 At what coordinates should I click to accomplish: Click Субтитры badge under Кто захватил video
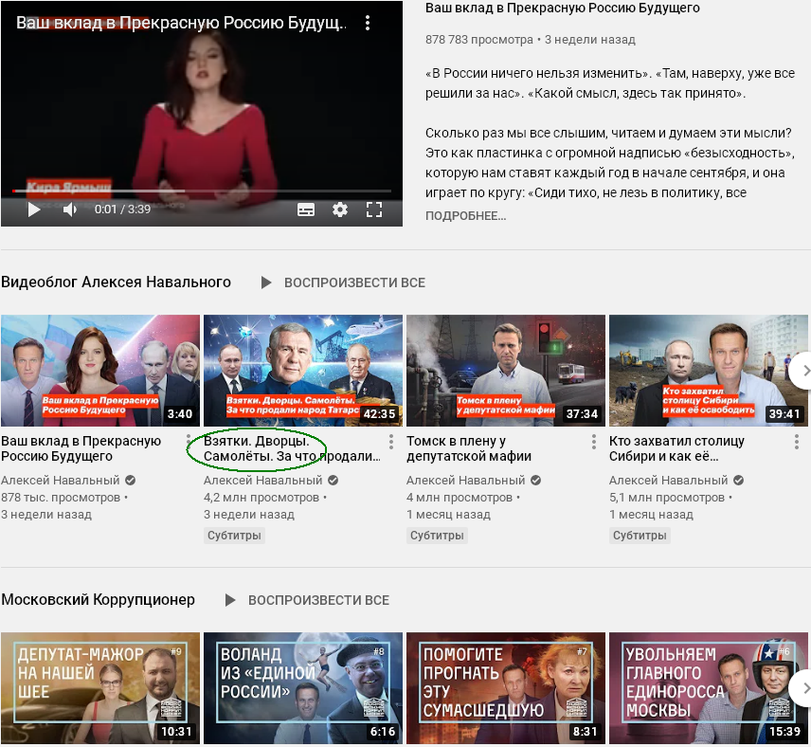coord(640,536)
